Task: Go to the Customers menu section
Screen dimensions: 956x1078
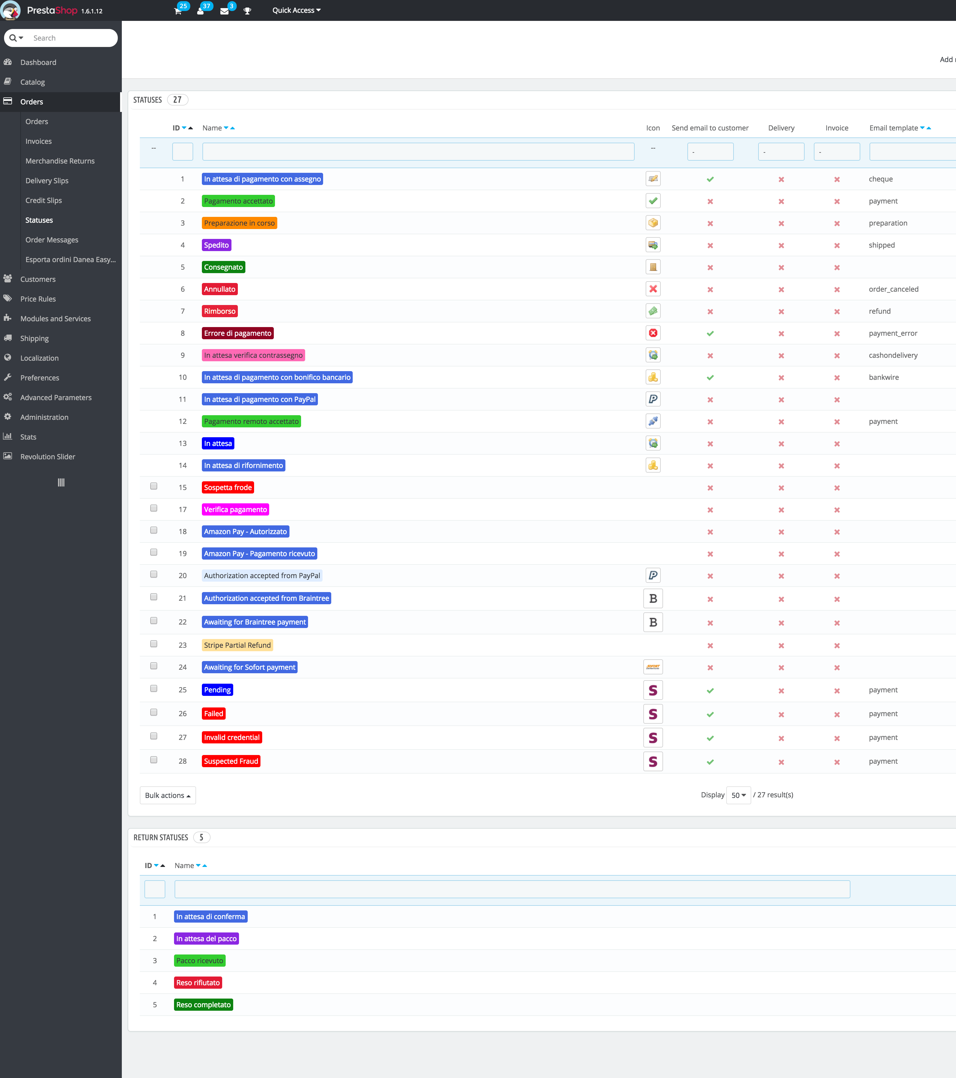Action: (38, 279)
